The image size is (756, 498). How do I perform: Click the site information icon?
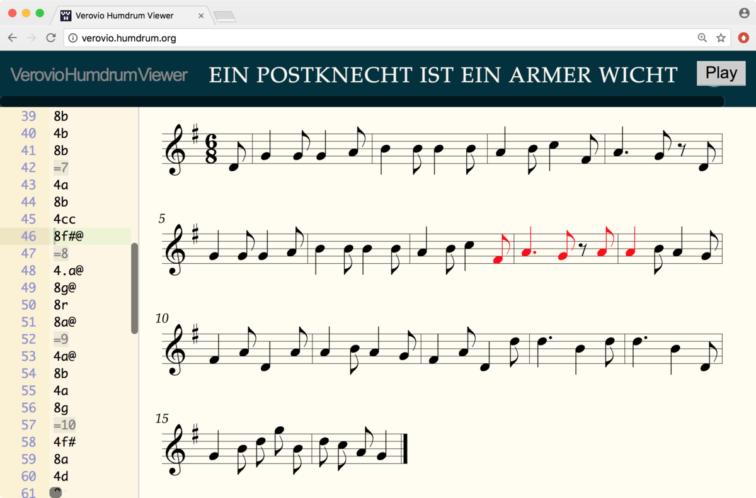click(x=73, y=38)
